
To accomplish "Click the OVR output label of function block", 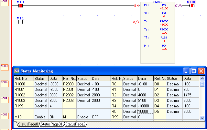I will (179, 6).
